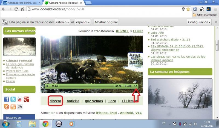
Task: Open the Twitter social icon
Action: click(13, 99)
